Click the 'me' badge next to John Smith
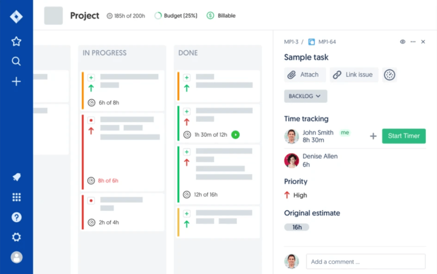Image resolution: width=437 pixels, height=274 pixels. (x=345, y=133)
